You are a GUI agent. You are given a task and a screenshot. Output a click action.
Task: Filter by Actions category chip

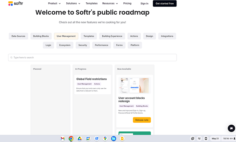[x=134, y=36]
